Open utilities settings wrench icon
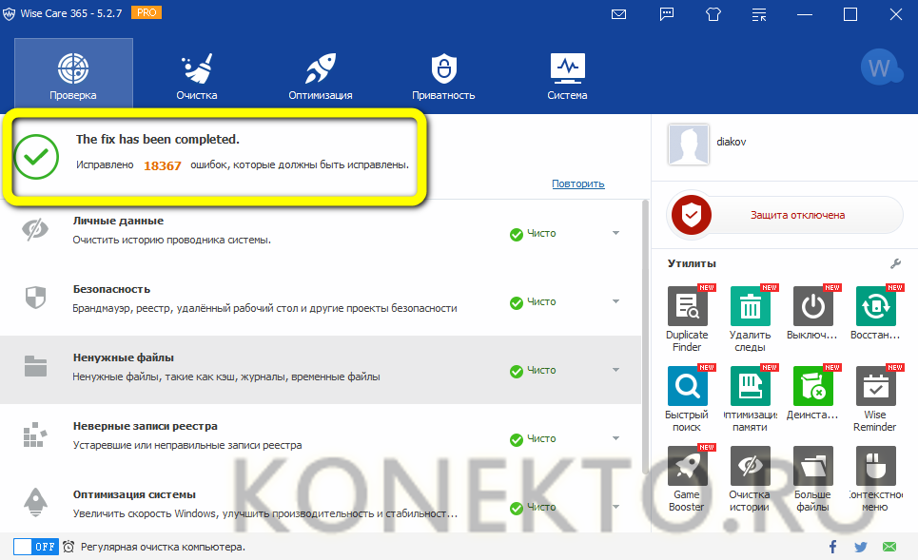 (x=895, y=264)
